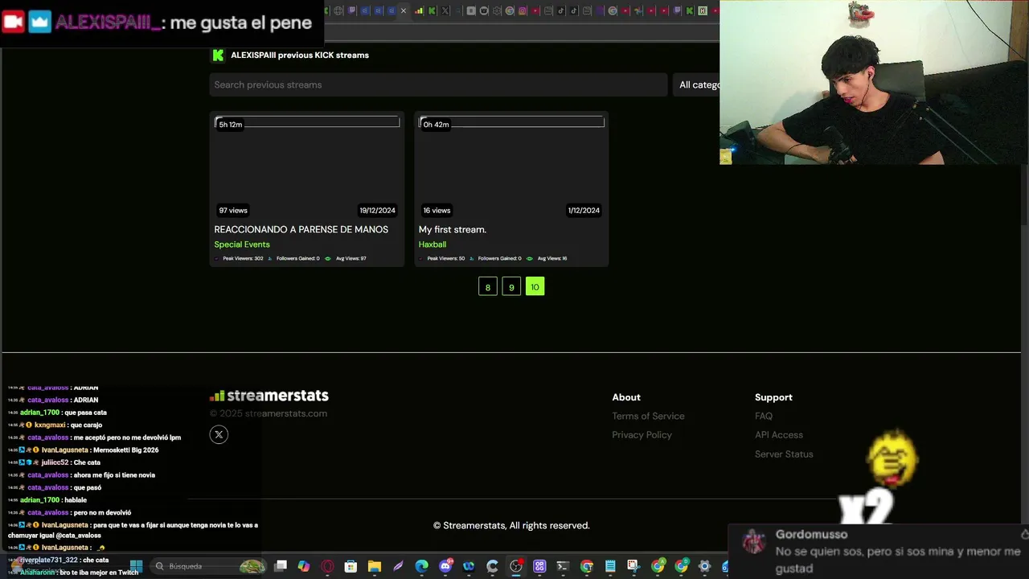Viewport: 1029px width, 579px height.
Task: Open the green H favicon tab
Action: click(703, 10)
